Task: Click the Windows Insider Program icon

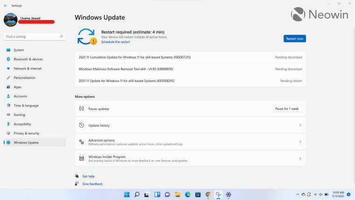Action: click(x=81, y=158)
